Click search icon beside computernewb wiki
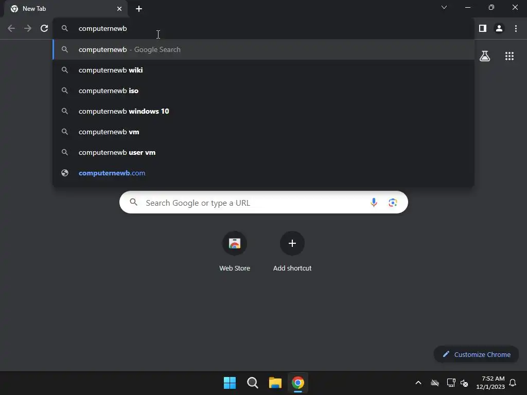The image size is (527, 395). pyautogui.click(x=65, y=70)
